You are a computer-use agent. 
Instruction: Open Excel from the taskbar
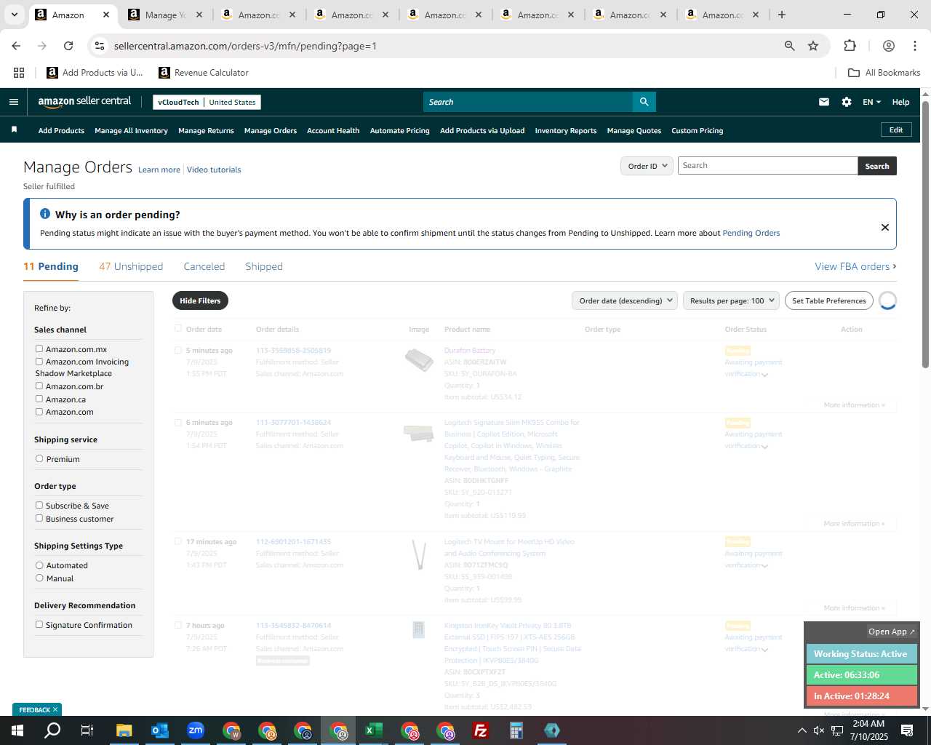(x=374, y=730)
